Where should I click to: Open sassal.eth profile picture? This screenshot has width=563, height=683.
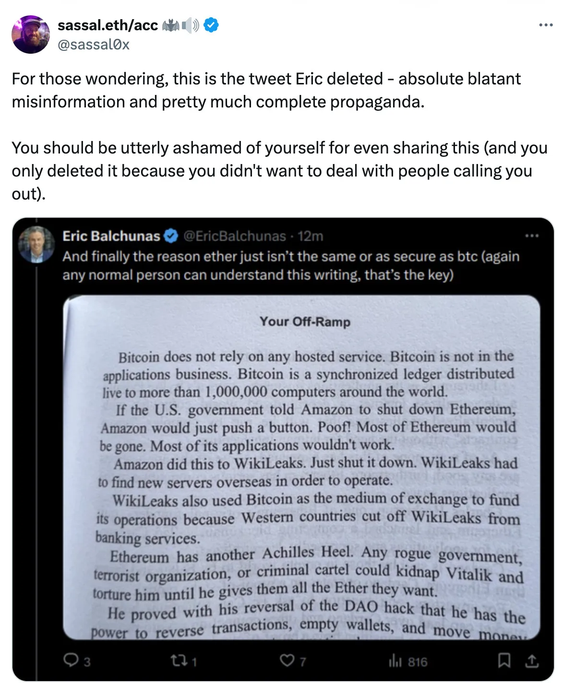point(31,35)
